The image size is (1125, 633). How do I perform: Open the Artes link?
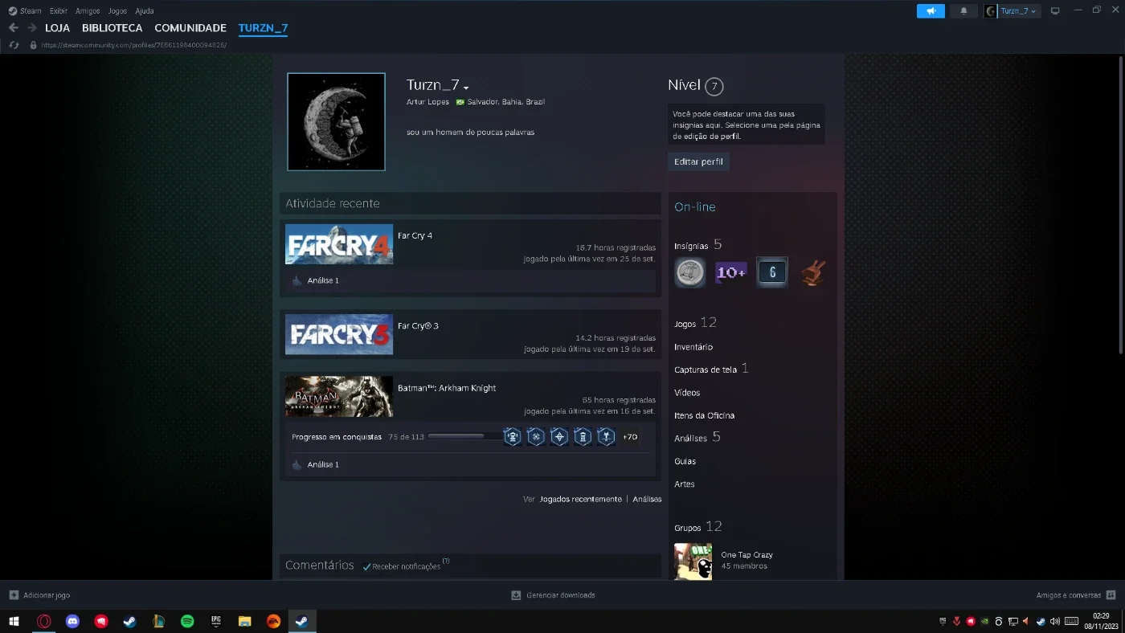point(685,484)
